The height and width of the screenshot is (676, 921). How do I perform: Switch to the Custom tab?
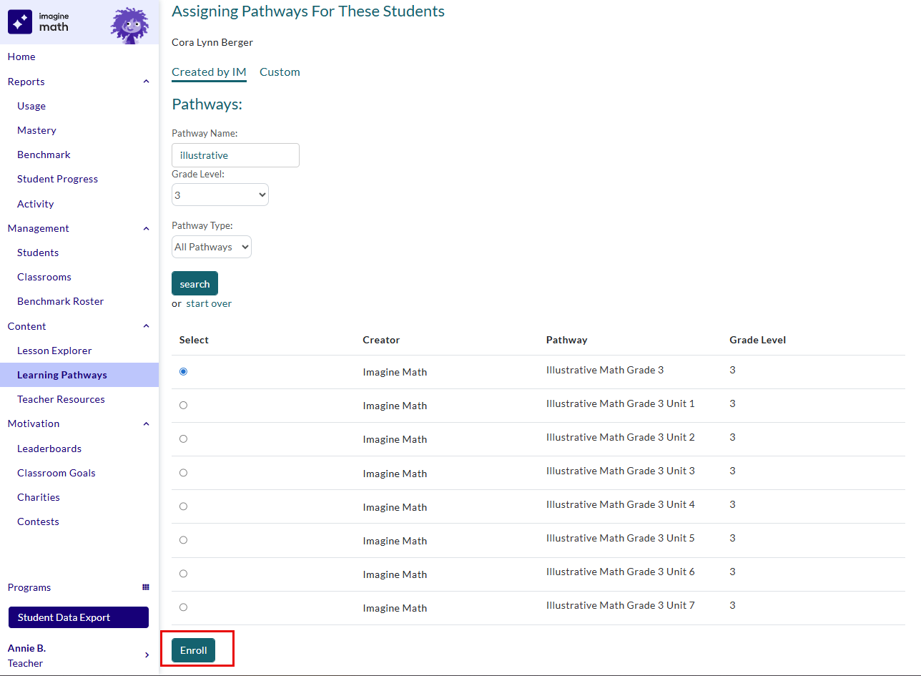coord(280,72)
